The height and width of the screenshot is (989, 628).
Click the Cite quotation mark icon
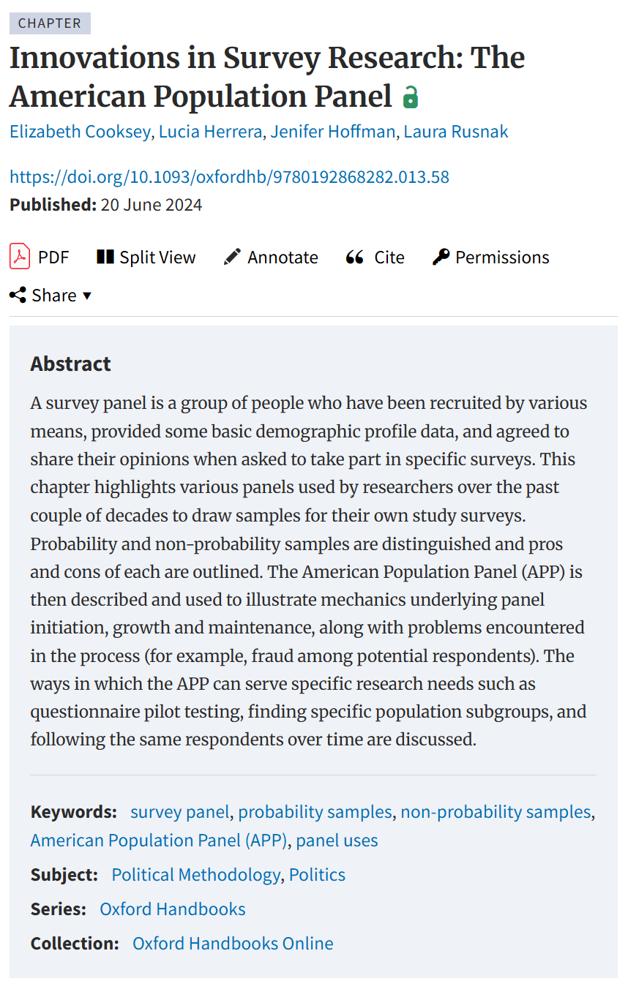pos(355,257)
